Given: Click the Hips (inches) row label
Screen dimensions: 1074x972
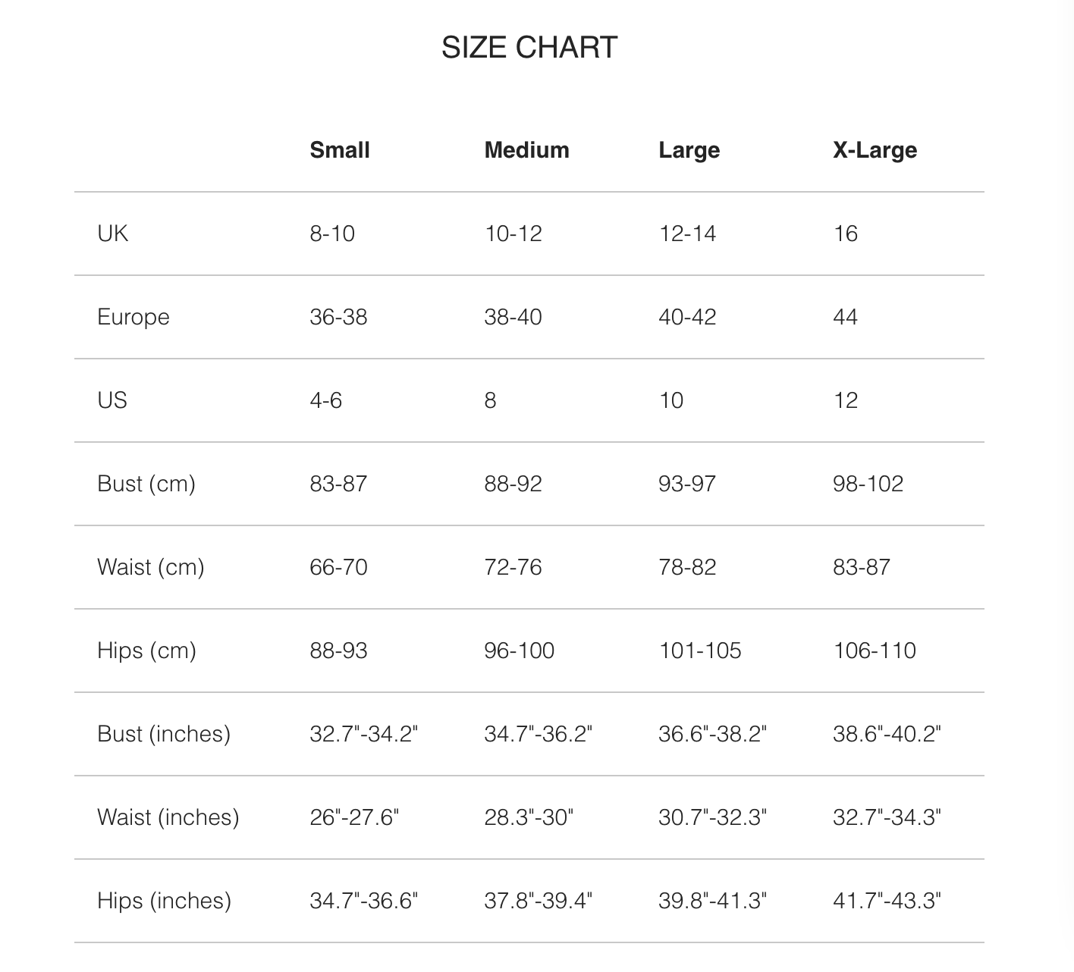Looking at the screenshot, I should (x=164, y=901).
